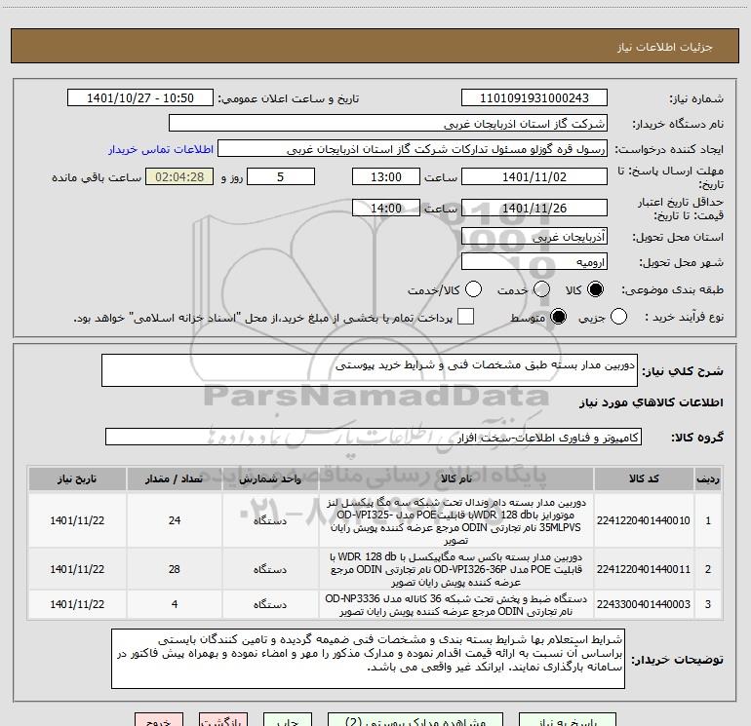Click the اطلاعات کالاهای مورد نیاز section heading
The image size is (751, 726).
(x=651, y=402)
